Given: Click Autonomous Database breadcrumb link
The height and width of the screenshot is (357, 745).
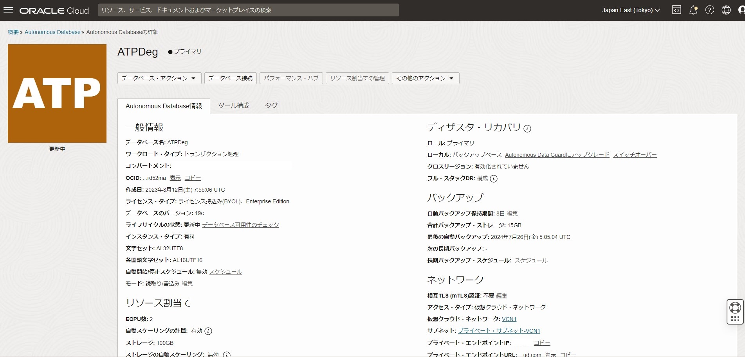Looking at the screenshot, I should pyautogui.click(x=52, y=32).
